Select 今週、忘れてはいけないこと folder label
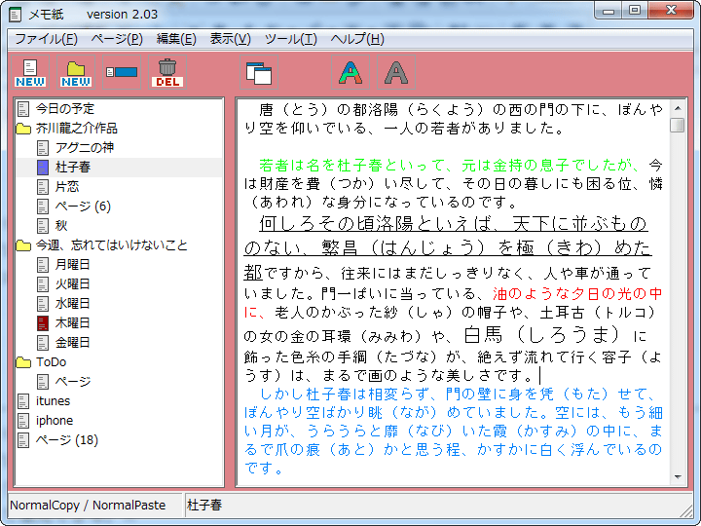Image resolution: width=701 pixels, height=526 pixels. click(x=112, y=245)
